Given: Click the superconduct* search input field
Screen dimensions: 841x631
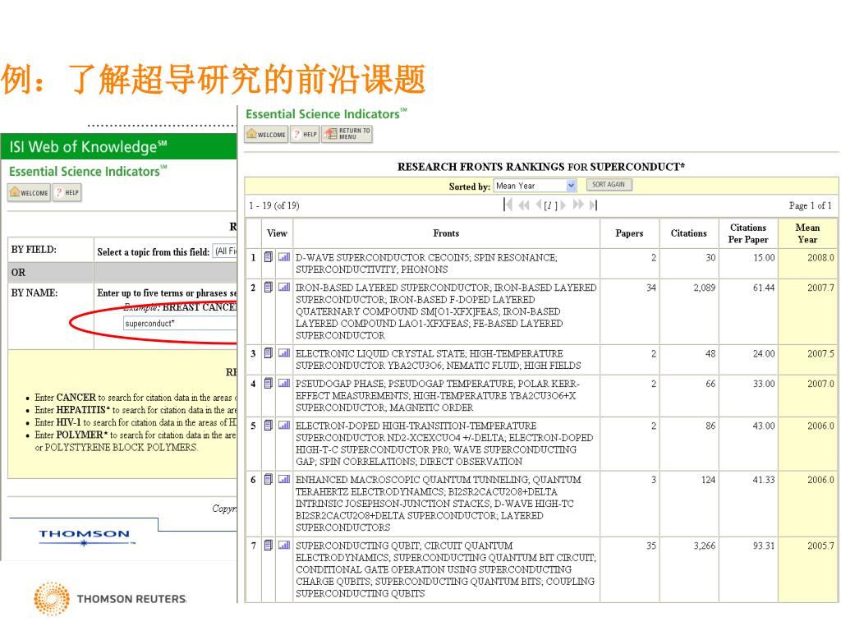Looking at the screenshot, I should 180,323.
